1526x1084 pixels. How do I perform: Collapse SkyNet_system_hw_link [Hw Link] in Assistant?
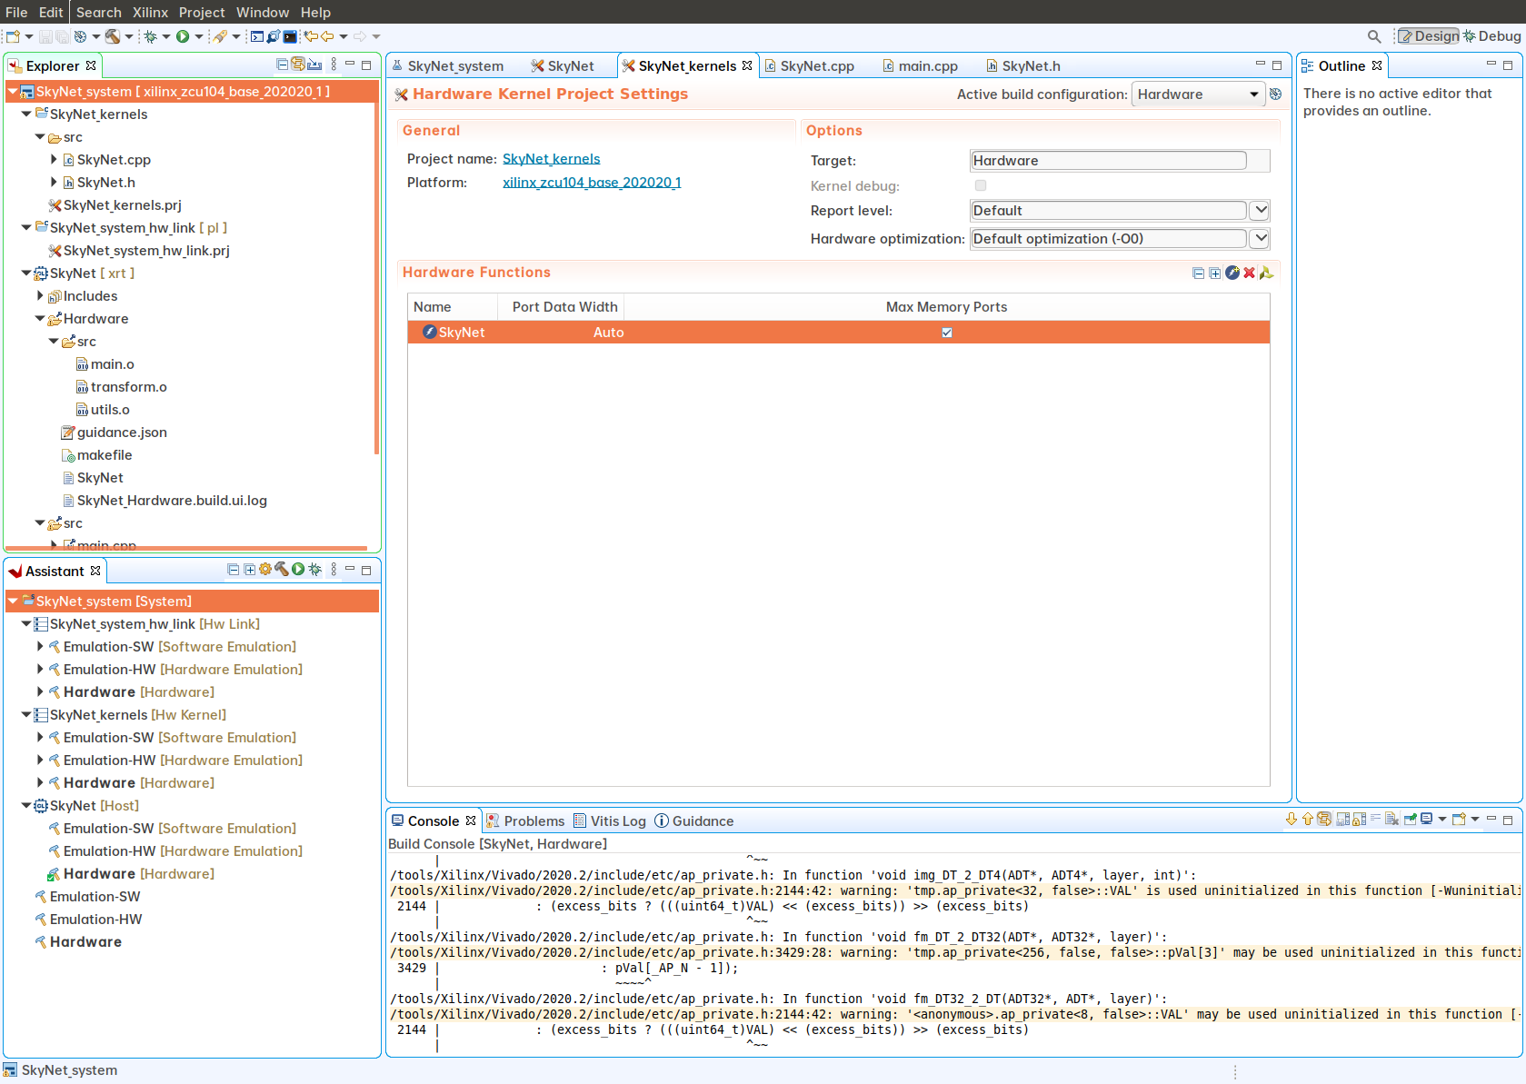pos(26,624)
